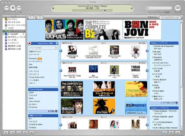
Task: Click the Music Store chooser arrow button
Action: tap(57, 43)
